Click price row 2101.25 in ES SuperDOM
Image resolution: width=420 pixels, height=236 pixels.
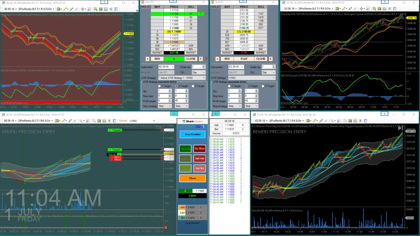(x=244, y=14)
